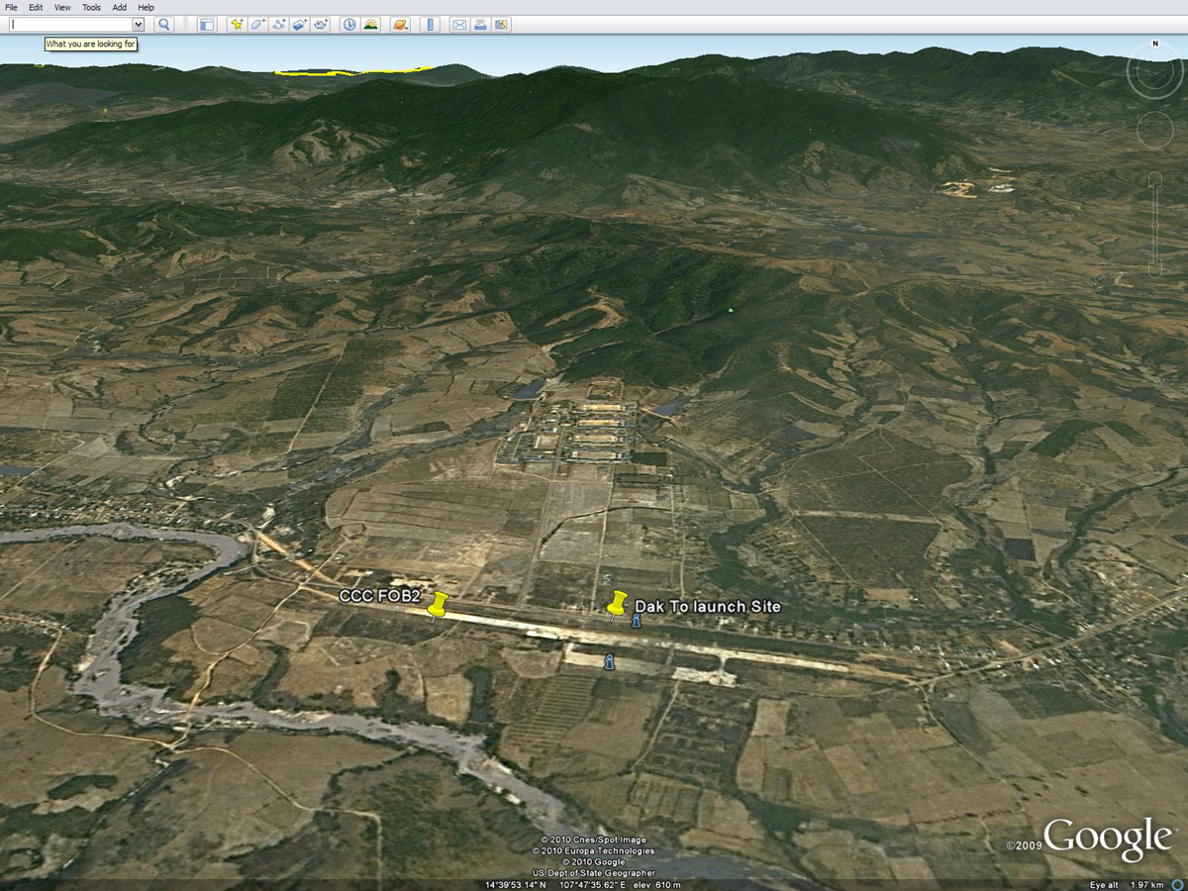Screen dimensions: 1188x891
Task: Select the Add Image Overlay tool
Action: click(x=299, y=24)
